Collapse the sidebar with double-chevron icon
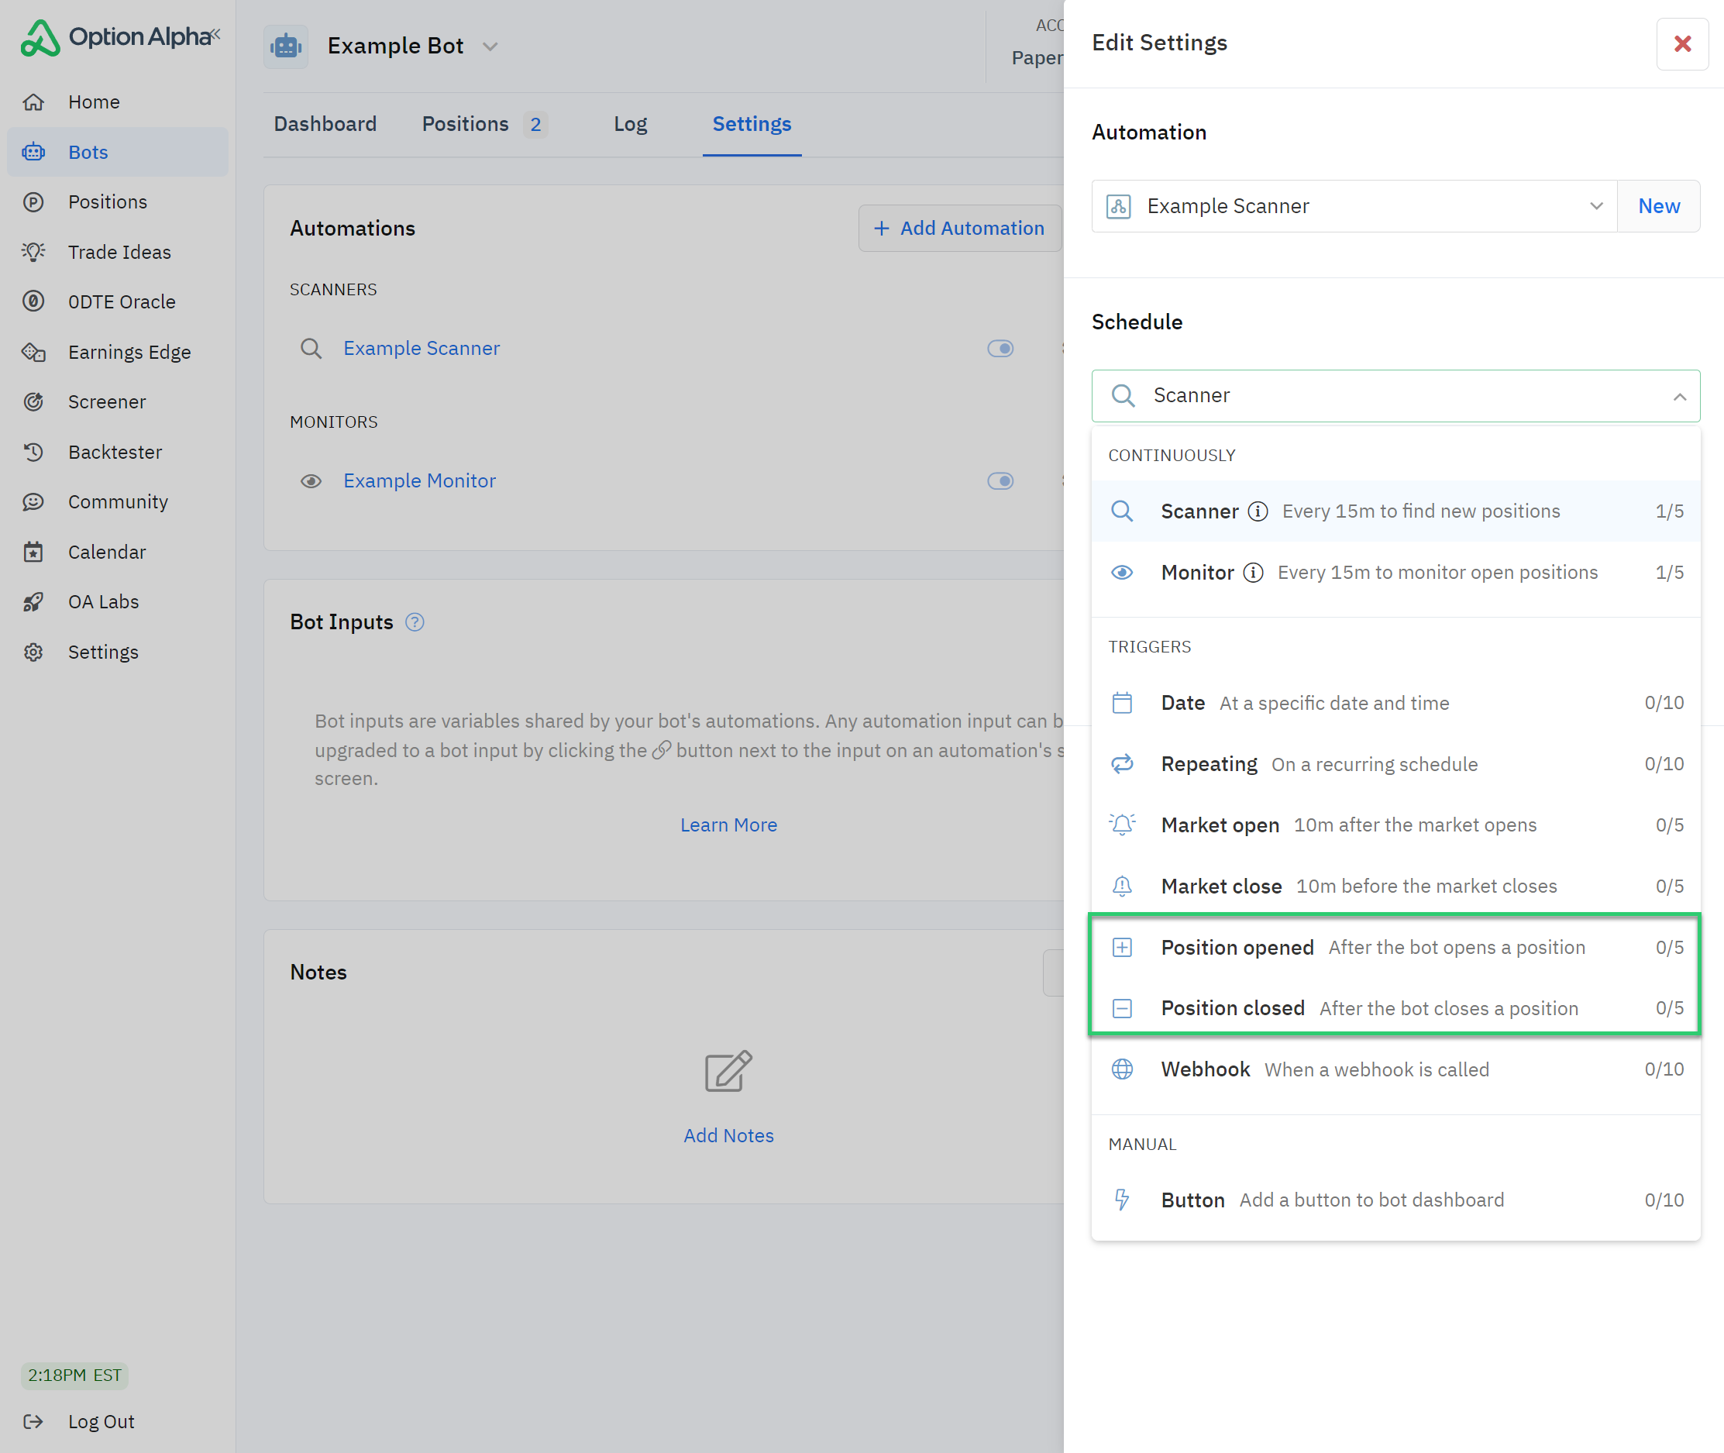Image resolution: width=1724 pixels, height=1453 pixels. [x=215, y=35]
